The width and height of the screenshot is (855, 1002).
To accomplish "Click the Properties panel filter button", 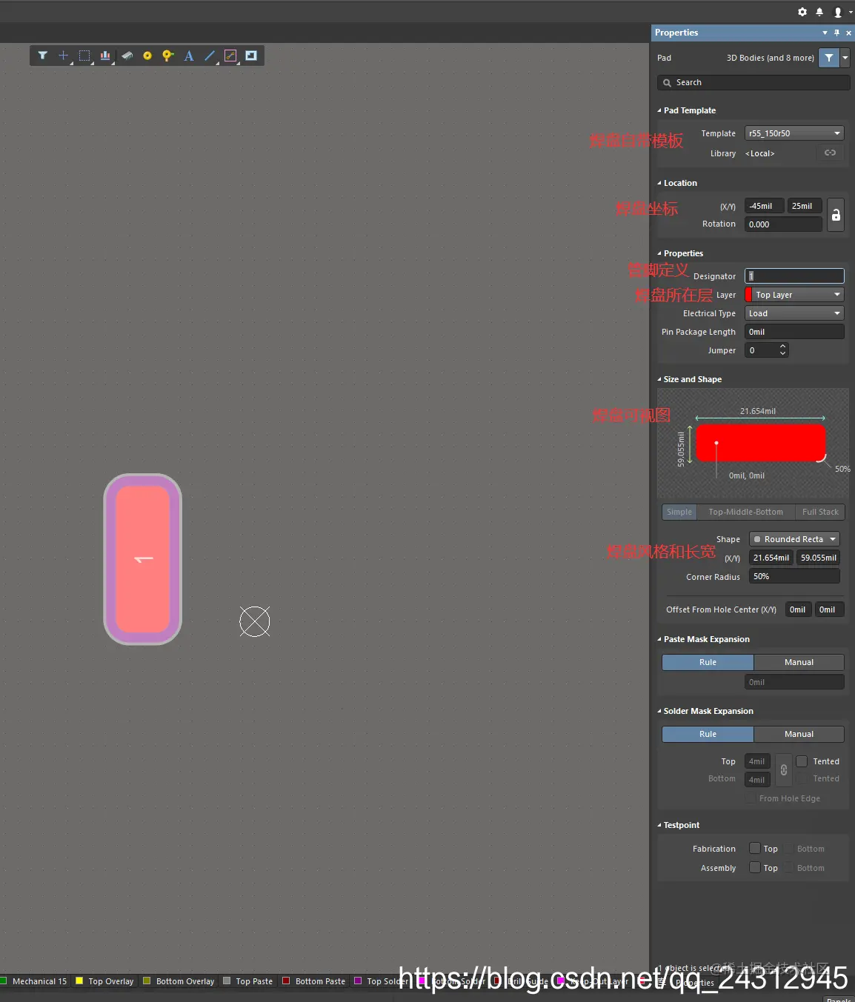I will click(x=829, y=58).
